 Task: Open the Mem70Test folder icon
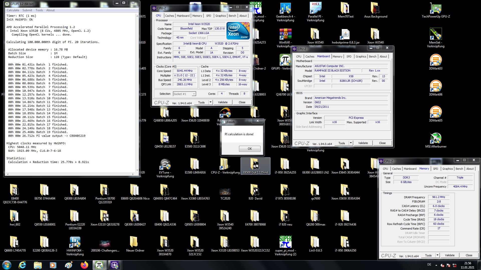[x=345, y=10]
